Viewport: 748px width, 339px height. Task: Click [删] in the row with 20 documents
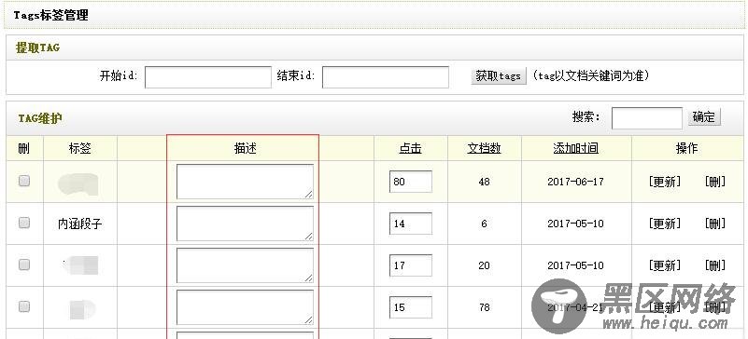coord(714,265)
